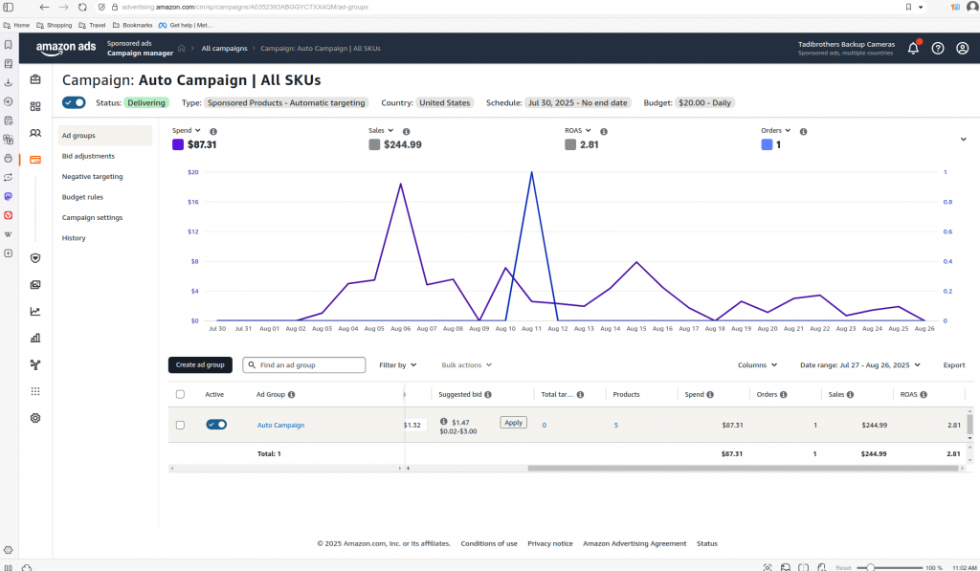980x571 pixels.
Task: Open Amazon Advertising Agreement link
Action: tap(635, 543)
